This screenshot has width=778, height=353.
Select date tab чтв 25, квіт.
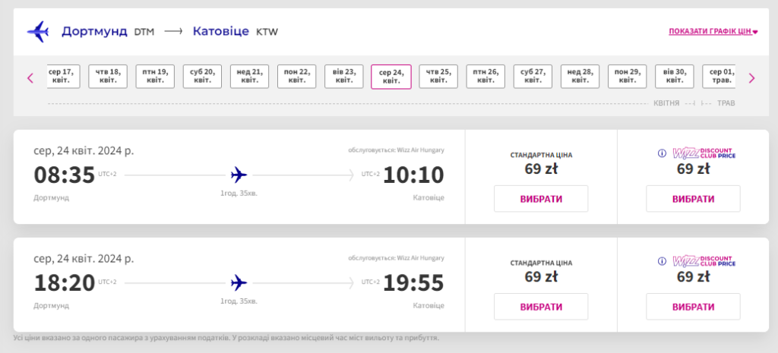point(438,76)
